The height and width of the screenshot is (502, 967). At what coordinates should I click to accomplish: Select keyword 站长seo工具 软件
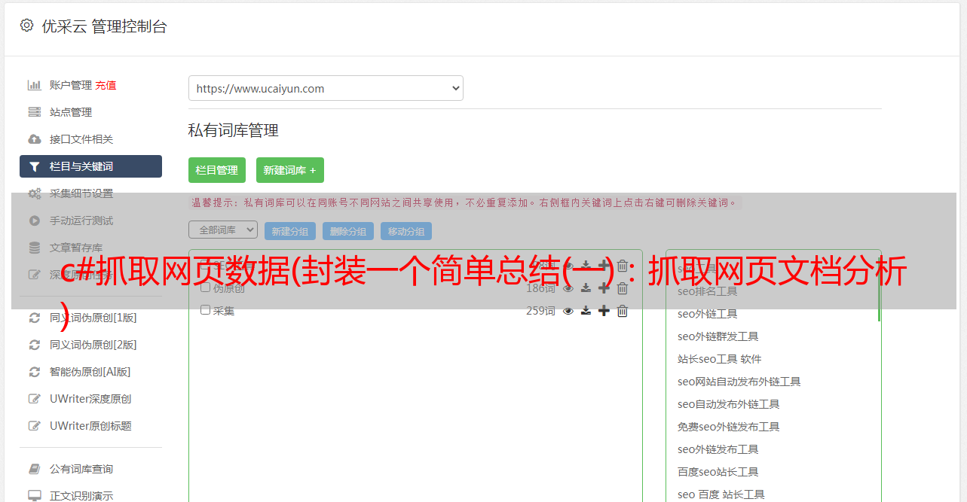point(720,359)
